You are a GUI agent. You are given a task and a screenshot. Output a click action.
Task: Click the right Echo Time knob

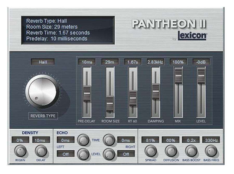[109, 140]
